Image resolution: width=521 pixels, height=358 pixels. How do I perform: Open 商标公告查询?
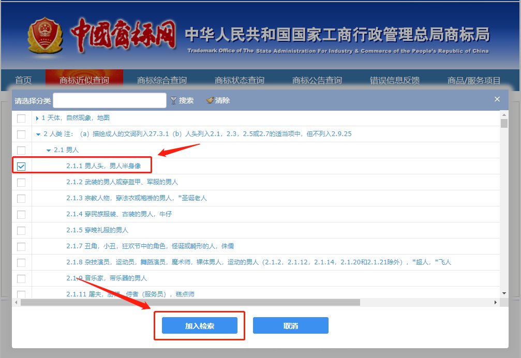click(317, 80)
